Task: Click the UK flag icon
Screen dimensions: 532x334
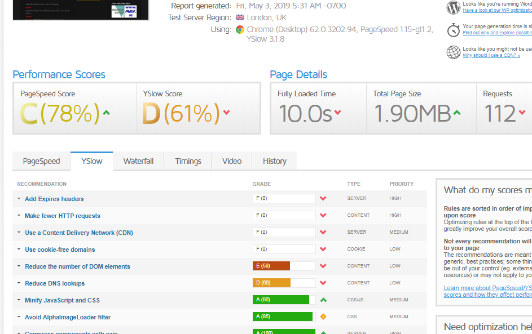Action: click(x=240, y=18)
